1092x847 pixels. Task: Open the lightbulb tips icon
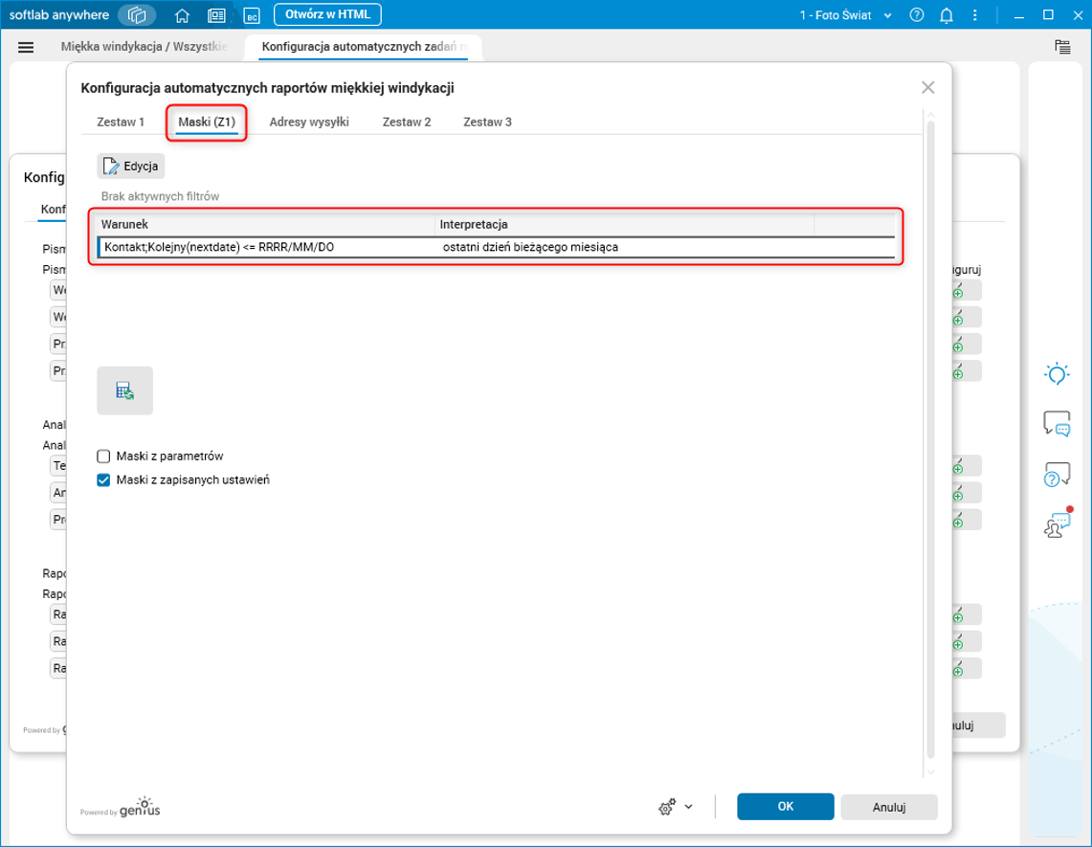1057,374
